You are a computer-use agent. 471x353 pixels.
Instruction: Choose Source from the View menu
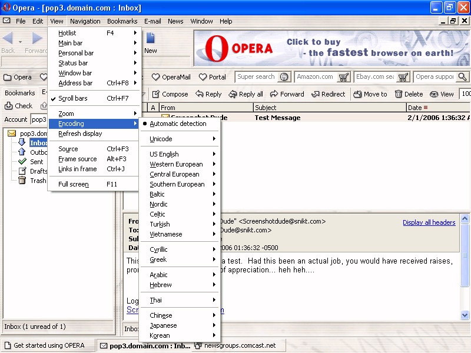click(94, 149)
